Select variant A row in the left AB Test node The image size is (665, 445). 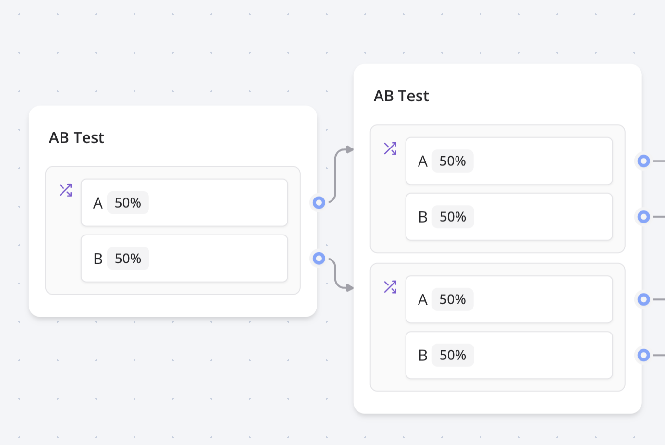point(185,202)
